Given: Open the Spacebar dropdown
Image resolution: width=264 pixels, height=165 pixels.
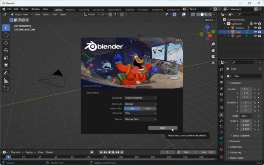Looking at the screenshot, I should point(140,113).
